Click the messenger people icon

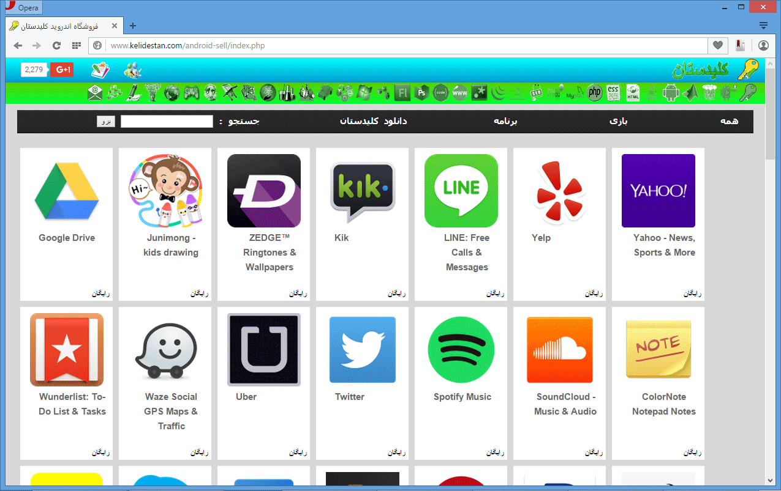132,70
